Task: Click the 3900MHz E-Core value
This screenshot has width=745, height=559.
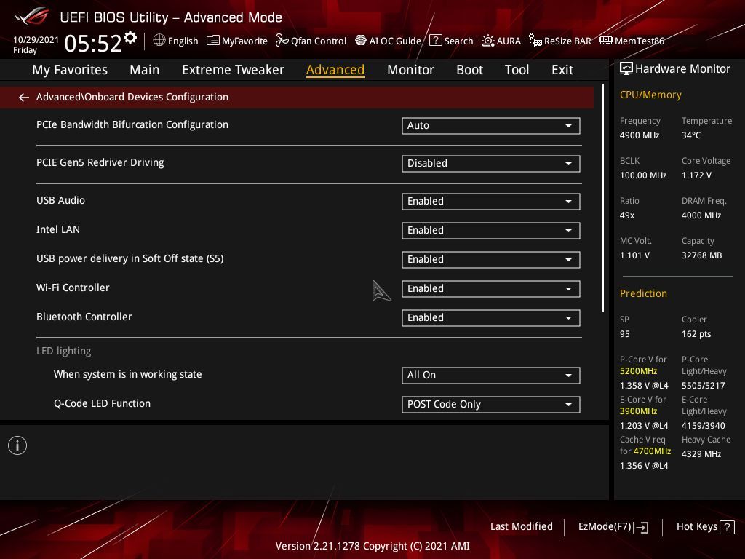Action: [x=638, y=411]
